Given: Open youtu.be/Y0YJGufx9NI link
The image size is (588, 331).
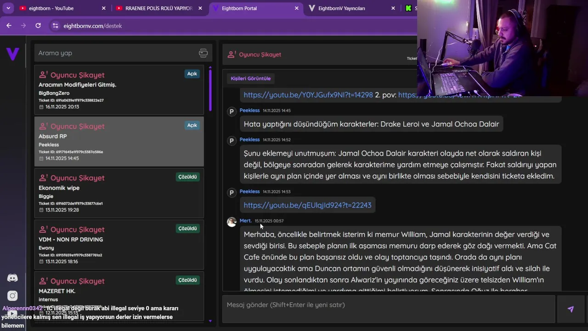Looking at the screenshot, I should coord(308,95).
